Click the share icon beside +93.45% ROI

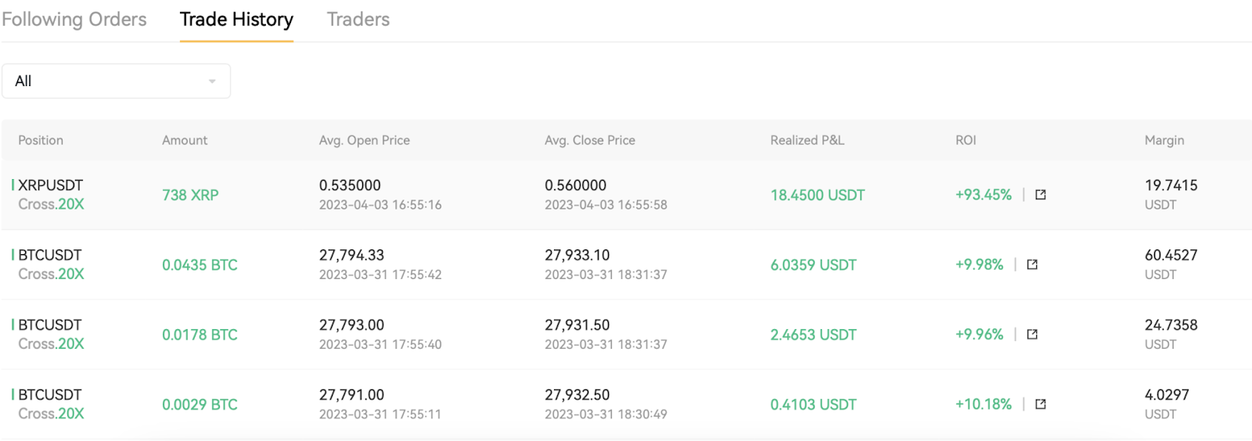1040,195
